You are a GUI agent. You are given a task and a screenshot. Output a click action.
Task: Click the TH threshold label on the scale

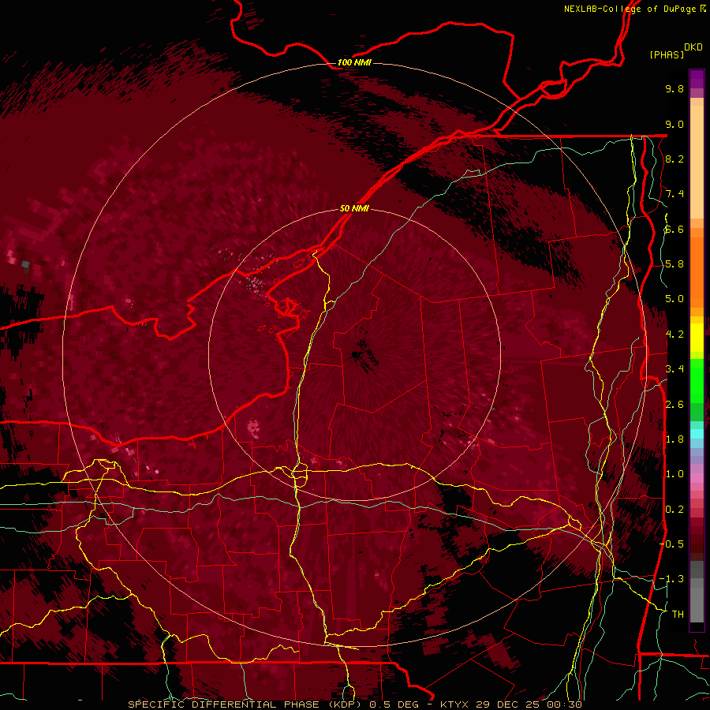(x=678, y=615)
